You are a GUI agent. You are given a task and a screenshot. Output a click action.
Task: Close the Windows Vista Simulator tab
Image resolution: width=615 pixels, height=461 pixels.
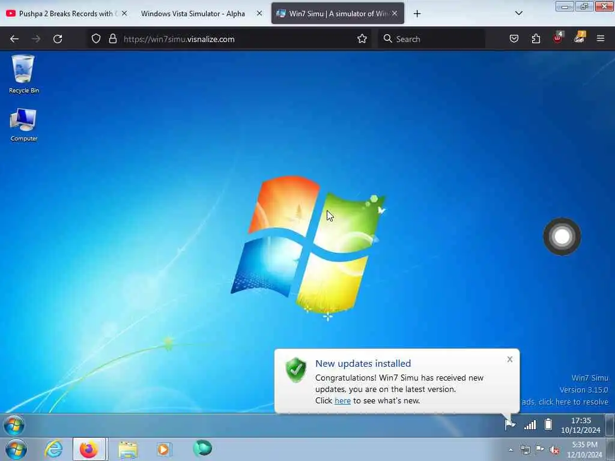tap(259, 13)
